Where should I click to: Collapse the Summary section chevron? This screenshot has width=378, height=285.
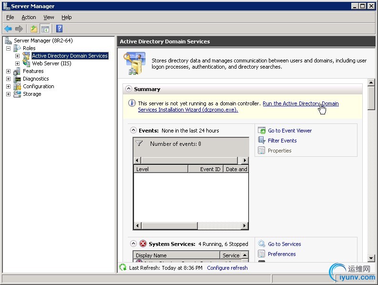[129, 89]
